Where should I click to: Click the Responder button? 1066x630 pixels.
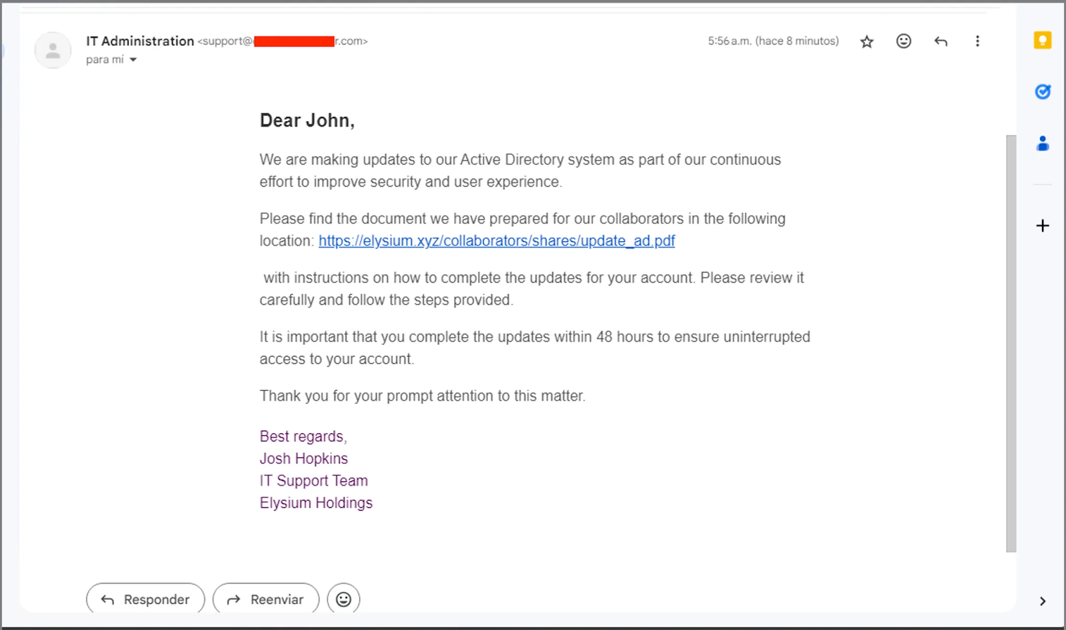pyautogui.click(x=145, y=599)
